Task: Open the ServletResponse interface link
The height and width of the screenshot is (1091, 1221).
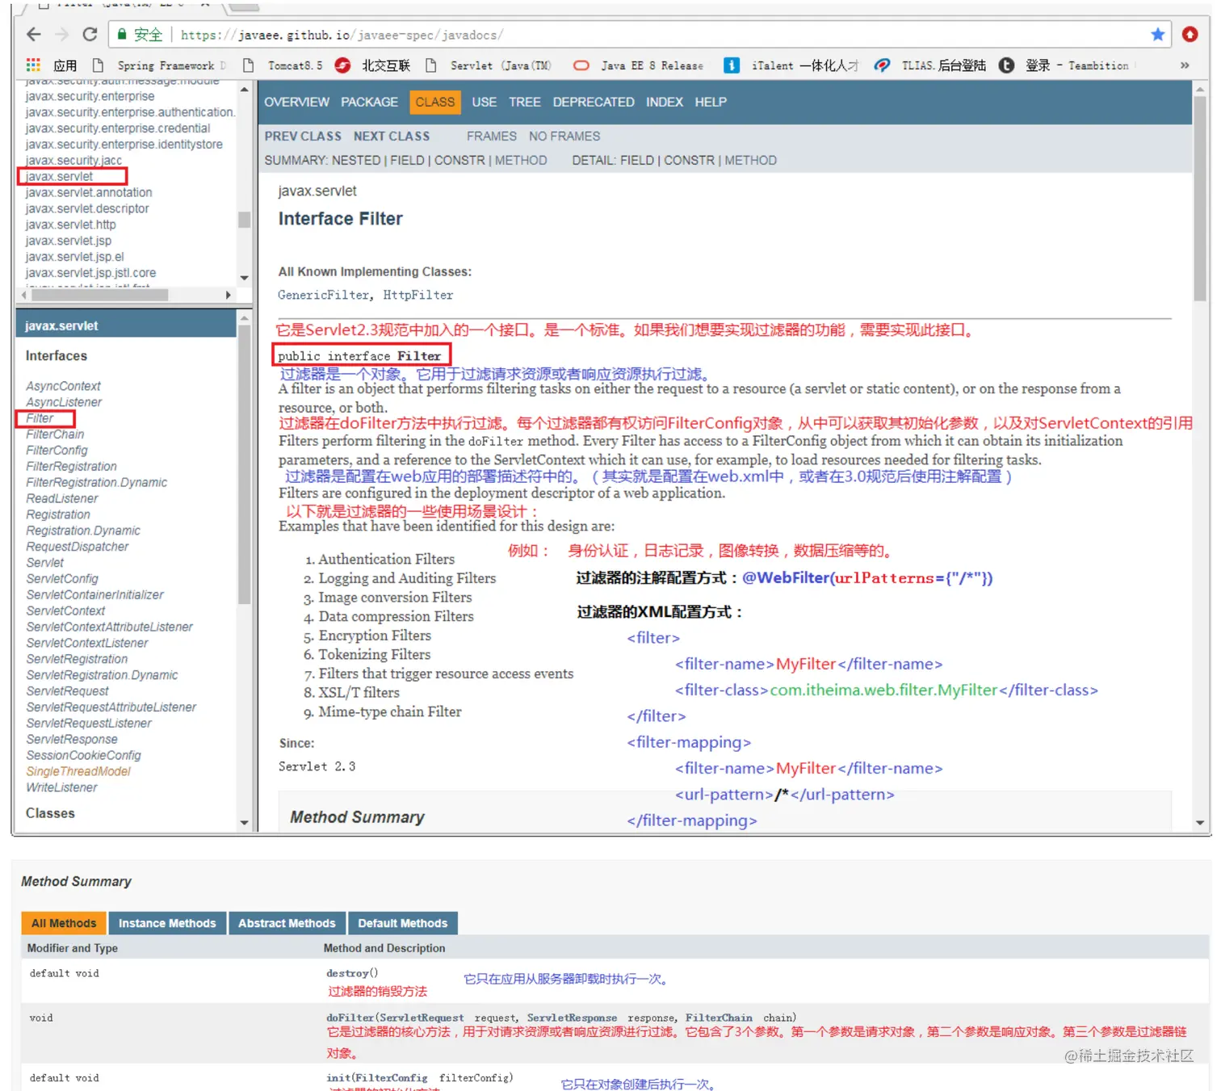Action: 72,740
